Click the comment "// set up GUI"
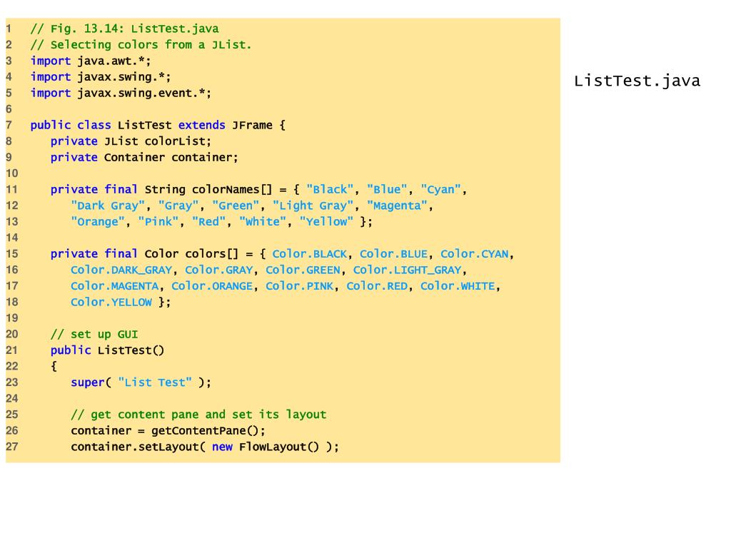The height and width of the screenshot is (548, 731). click(94, 335)
